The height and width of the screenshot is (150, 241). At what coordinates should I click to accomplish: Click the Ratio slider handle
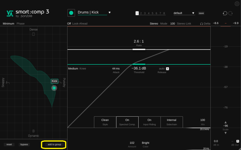click(x=139, y=49)
